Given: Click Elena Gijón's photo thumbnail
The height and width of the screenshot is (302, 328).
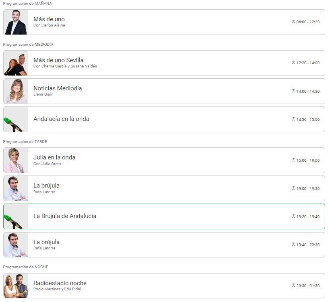Looking at the screenshot, I should click(x=16, y=91).
